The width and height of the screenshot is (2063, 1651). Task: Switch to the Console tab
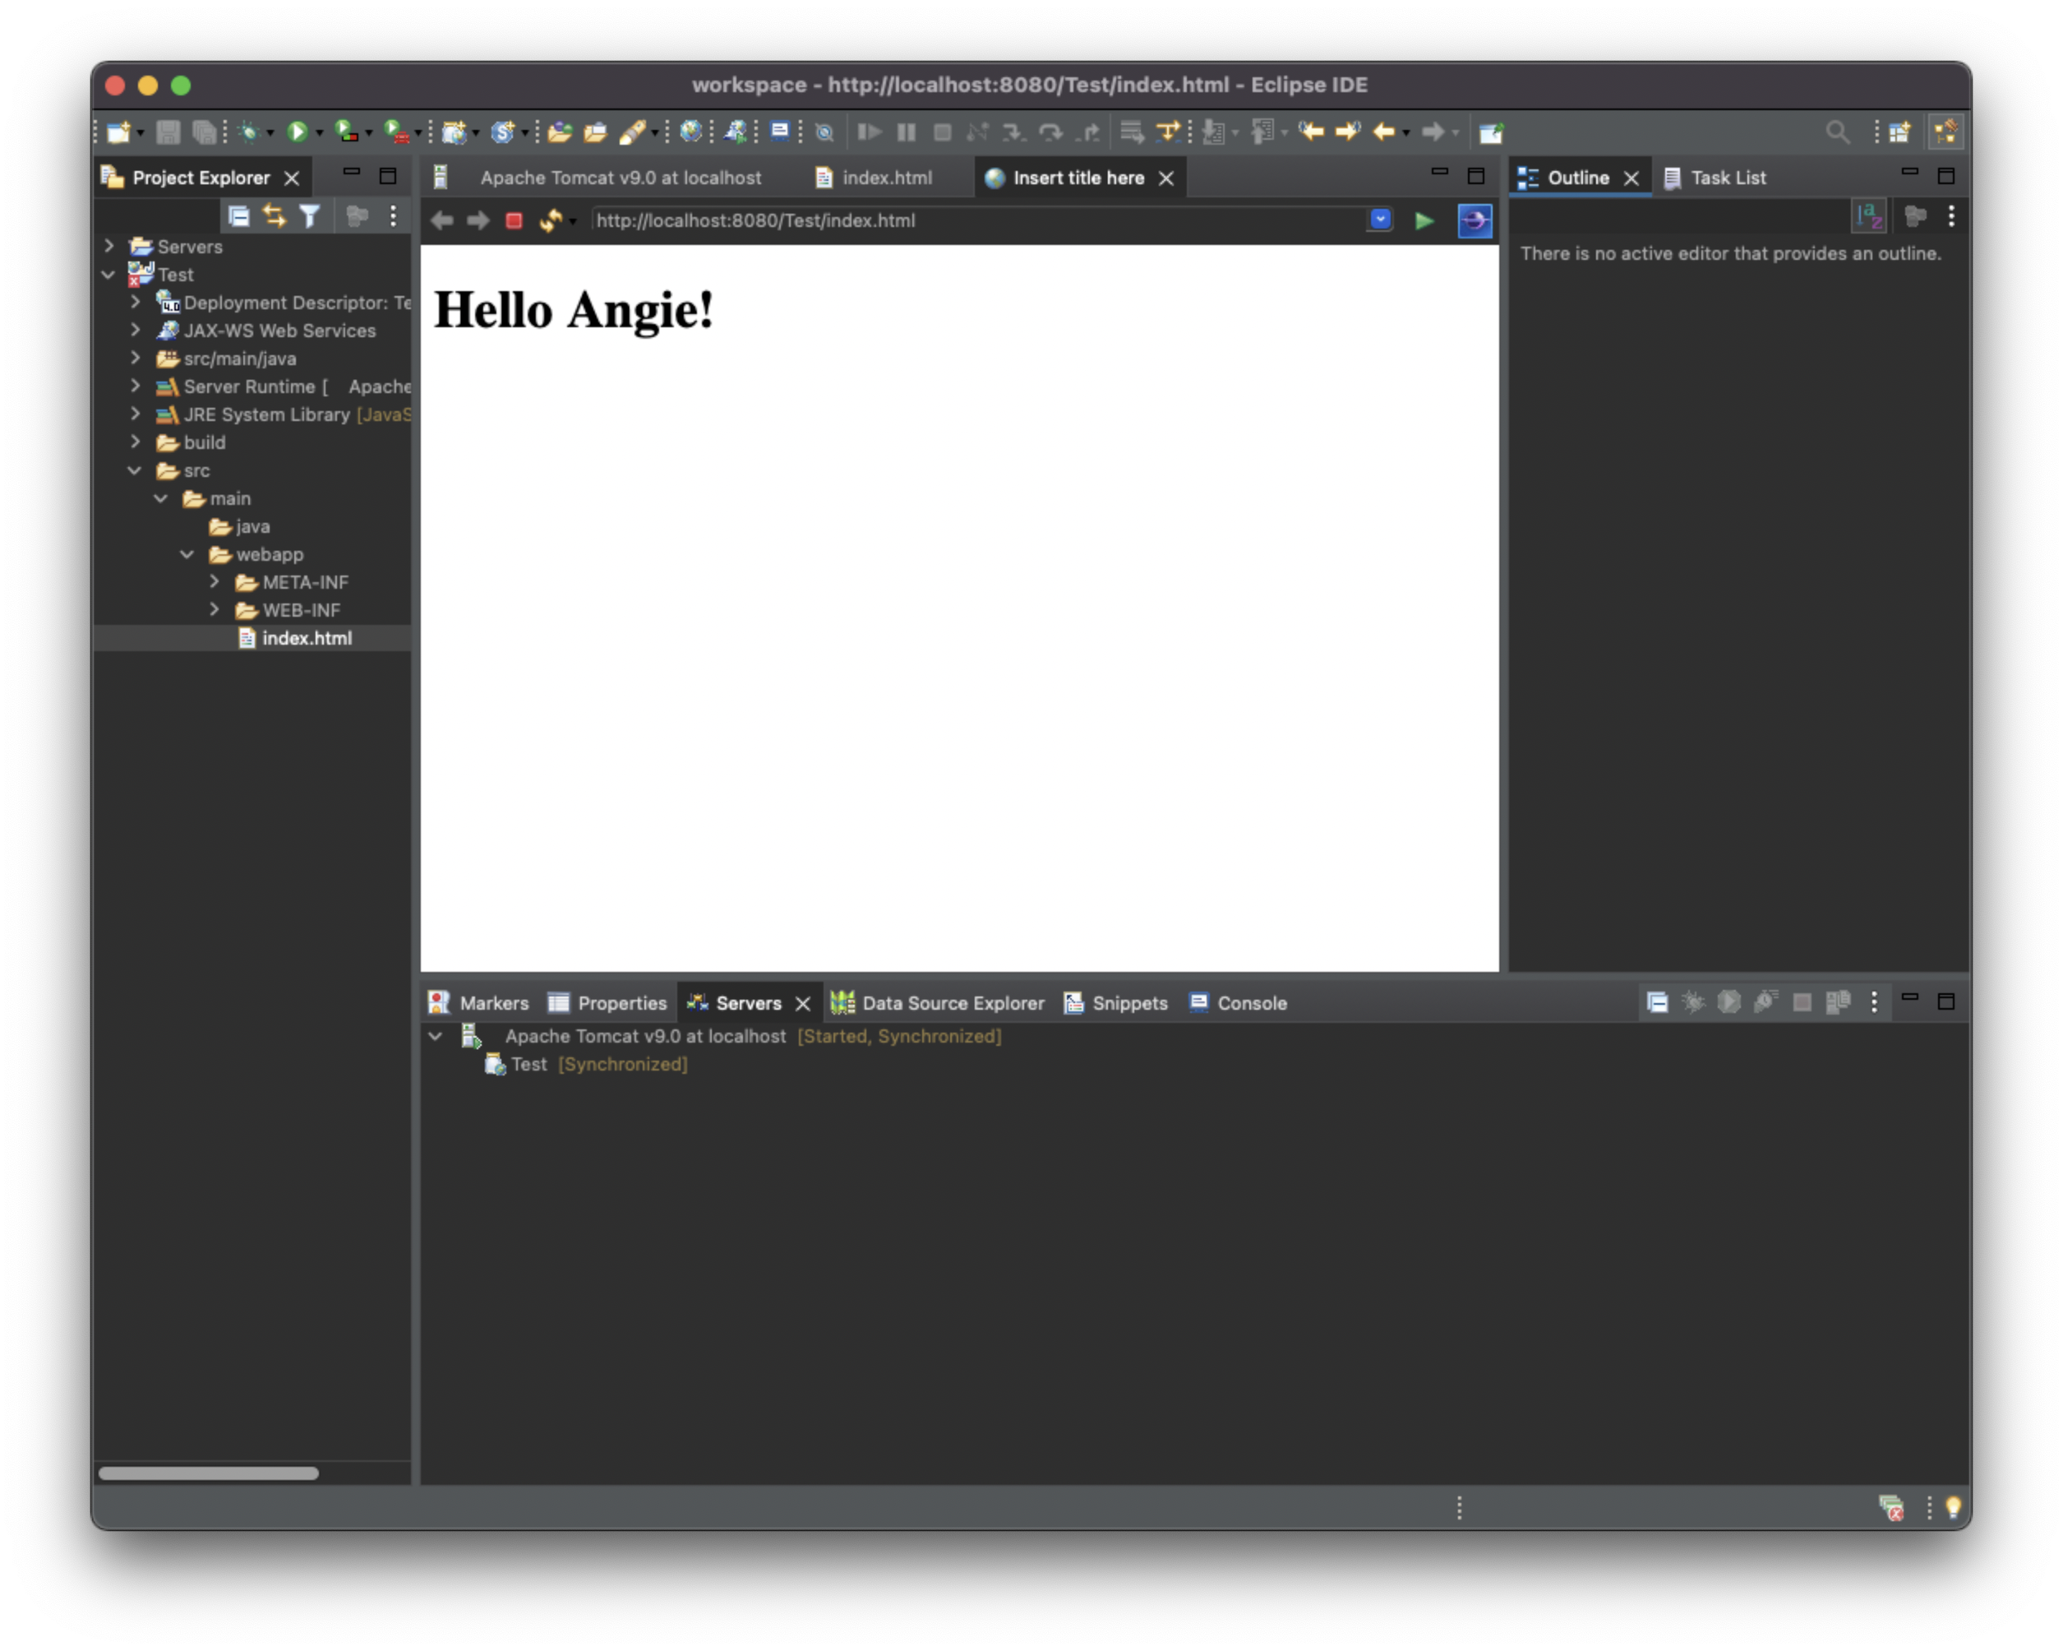pos(1251,1003)
